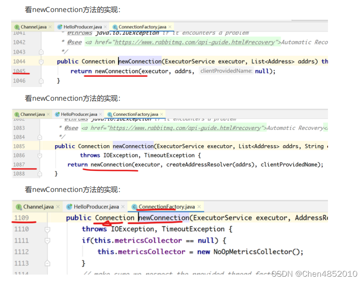Click line number 1109 in the gutter
Viewport: 364px width, 281px height.
pyautogui.click(x=21, y=218)
